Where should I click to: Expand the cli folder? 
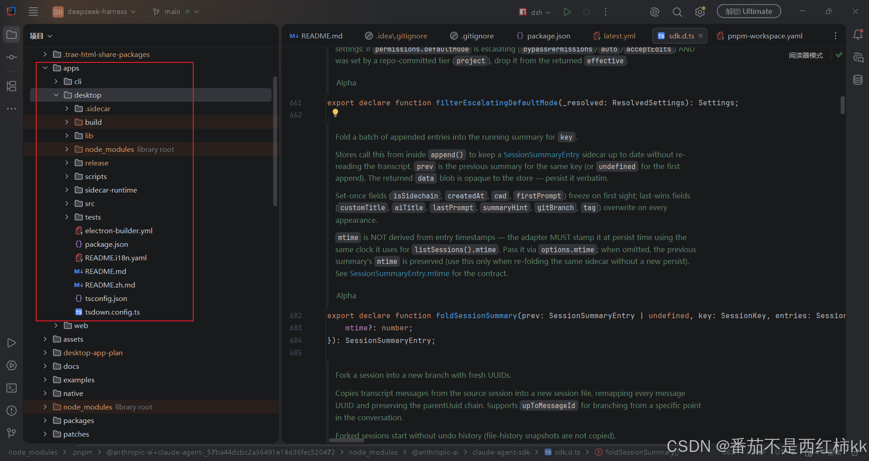click(x=56, y=81)
